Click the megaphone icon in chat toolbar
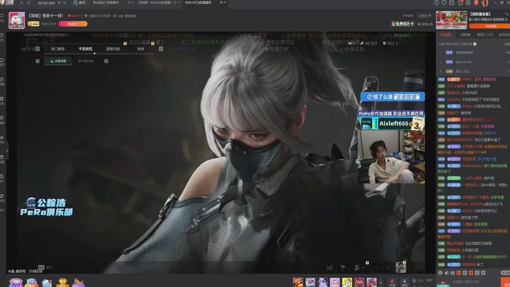This screenshot has width=510, height=287. (x=447, y=273)
